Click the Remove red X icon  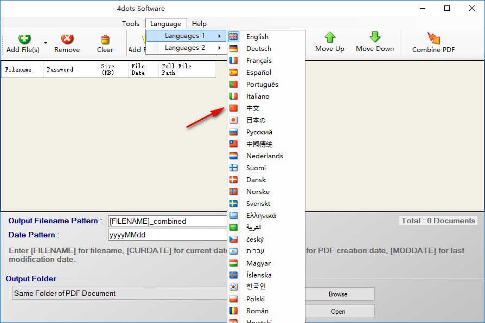point(67,39)
